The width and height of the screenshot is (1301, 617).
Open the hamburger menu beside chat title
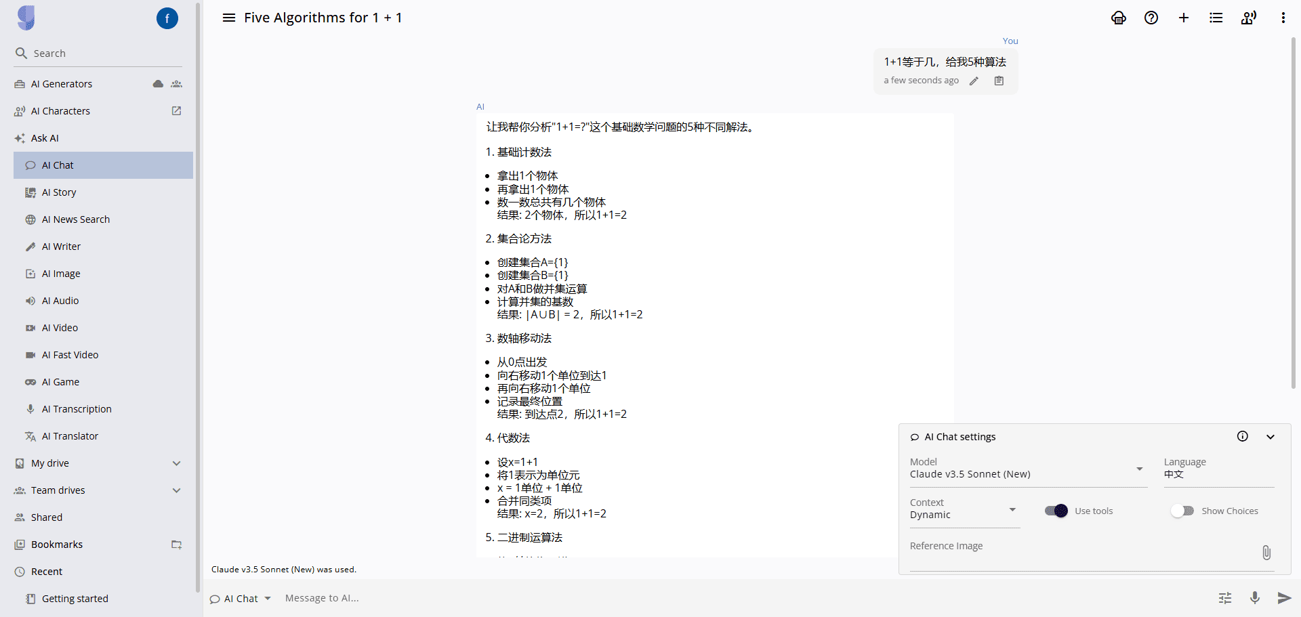[229, 18]
